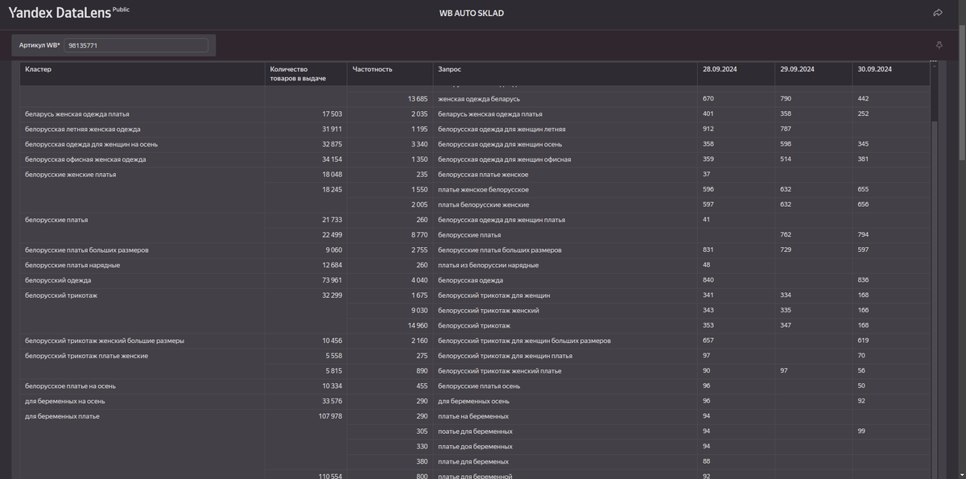Select cluster для беременных на осень
This screenshot has height=479, width=966.
point(65,401)
